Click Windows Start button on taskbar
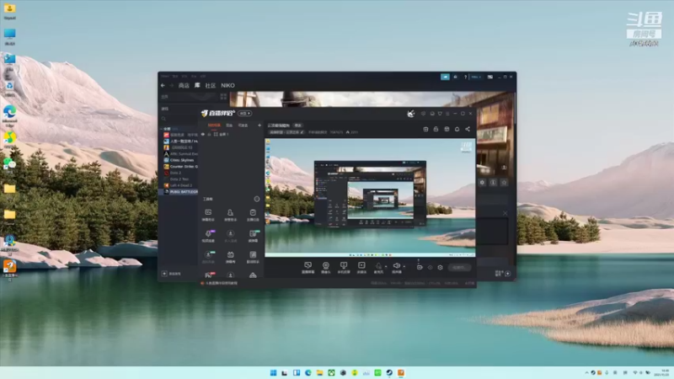 click(273, 372)
